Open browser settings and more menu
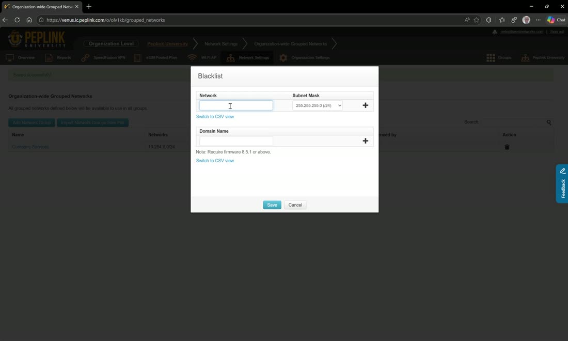 pyautogui.click(x=538, y=20)
